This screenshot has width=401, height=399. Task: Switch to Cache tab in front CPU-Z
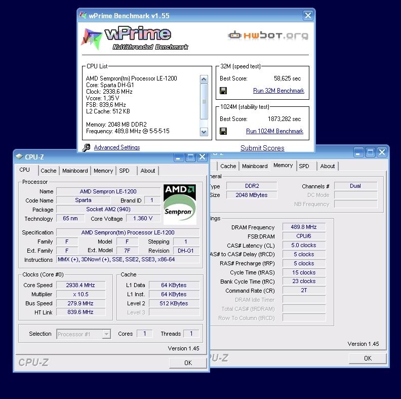click(x=48, y=171)
